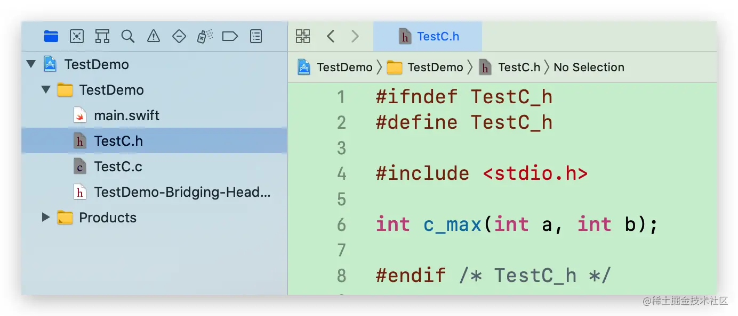Select the Products group row

point(154,218)
